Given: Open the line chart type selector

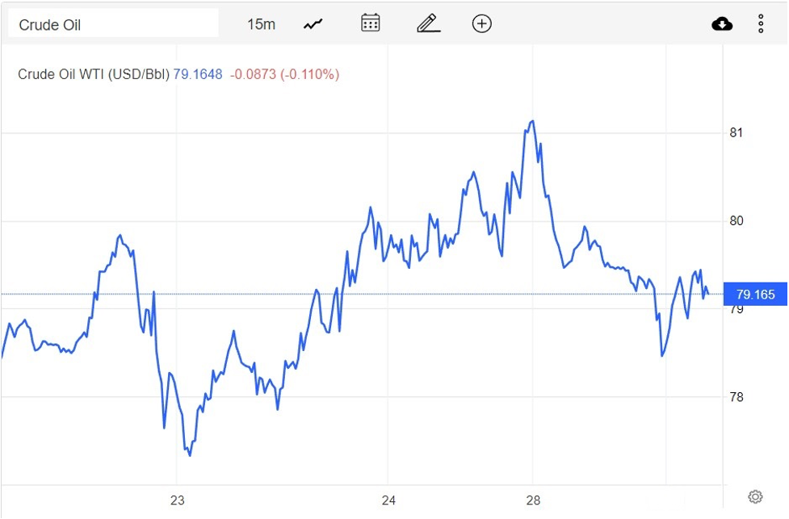Looking at the screenshot, I should click(313, 24).
